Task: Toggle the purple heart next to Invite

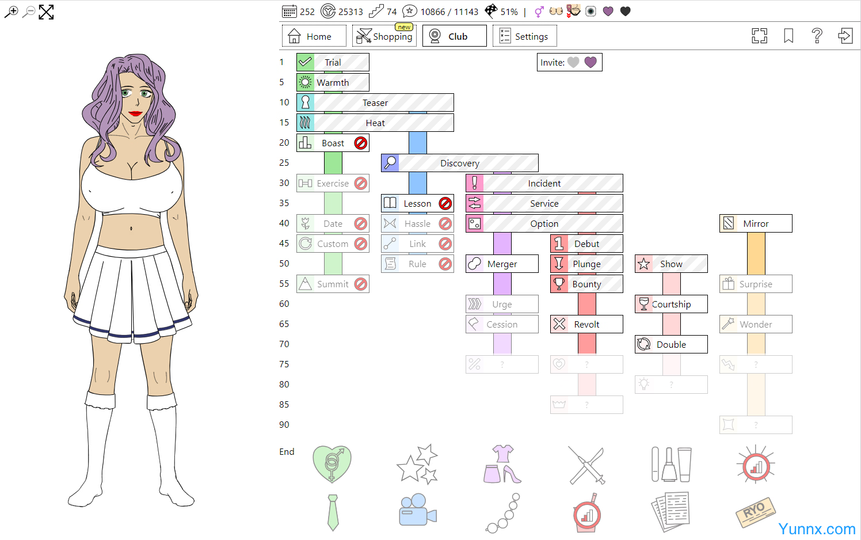Action: pos(590,62)
